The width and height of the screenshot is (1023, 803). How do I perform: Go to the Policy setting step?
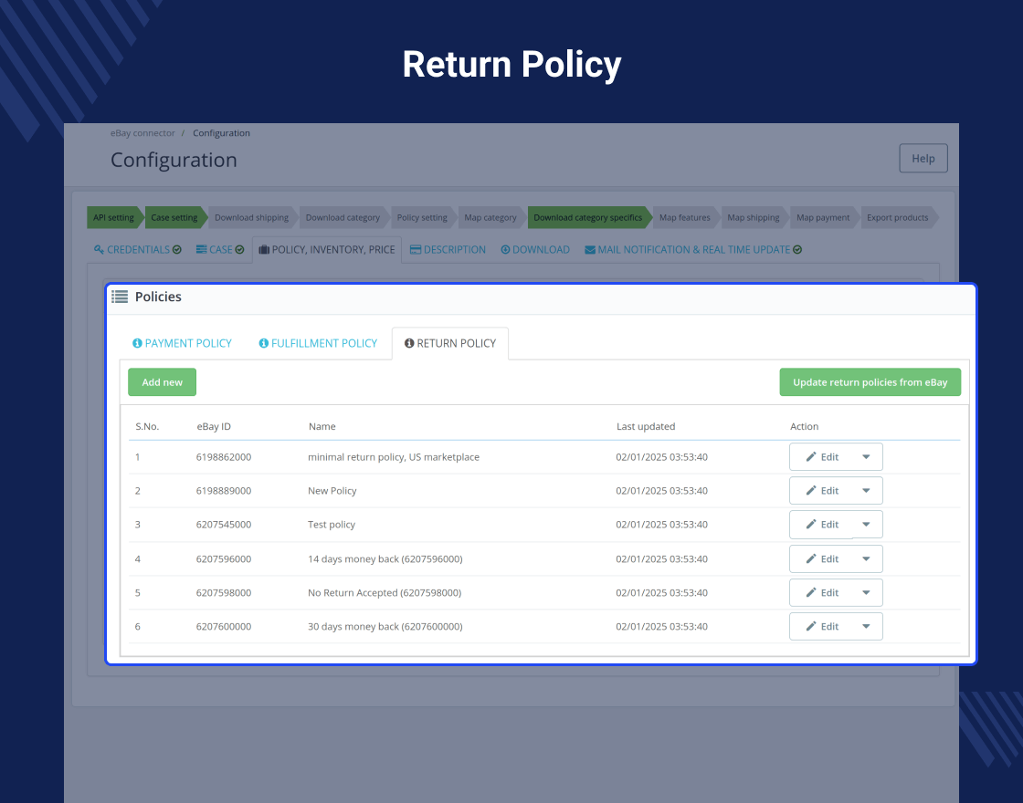[422, 218]
